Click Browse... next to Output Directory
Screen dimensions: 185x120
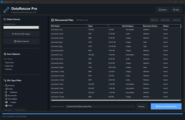[142, 106]
